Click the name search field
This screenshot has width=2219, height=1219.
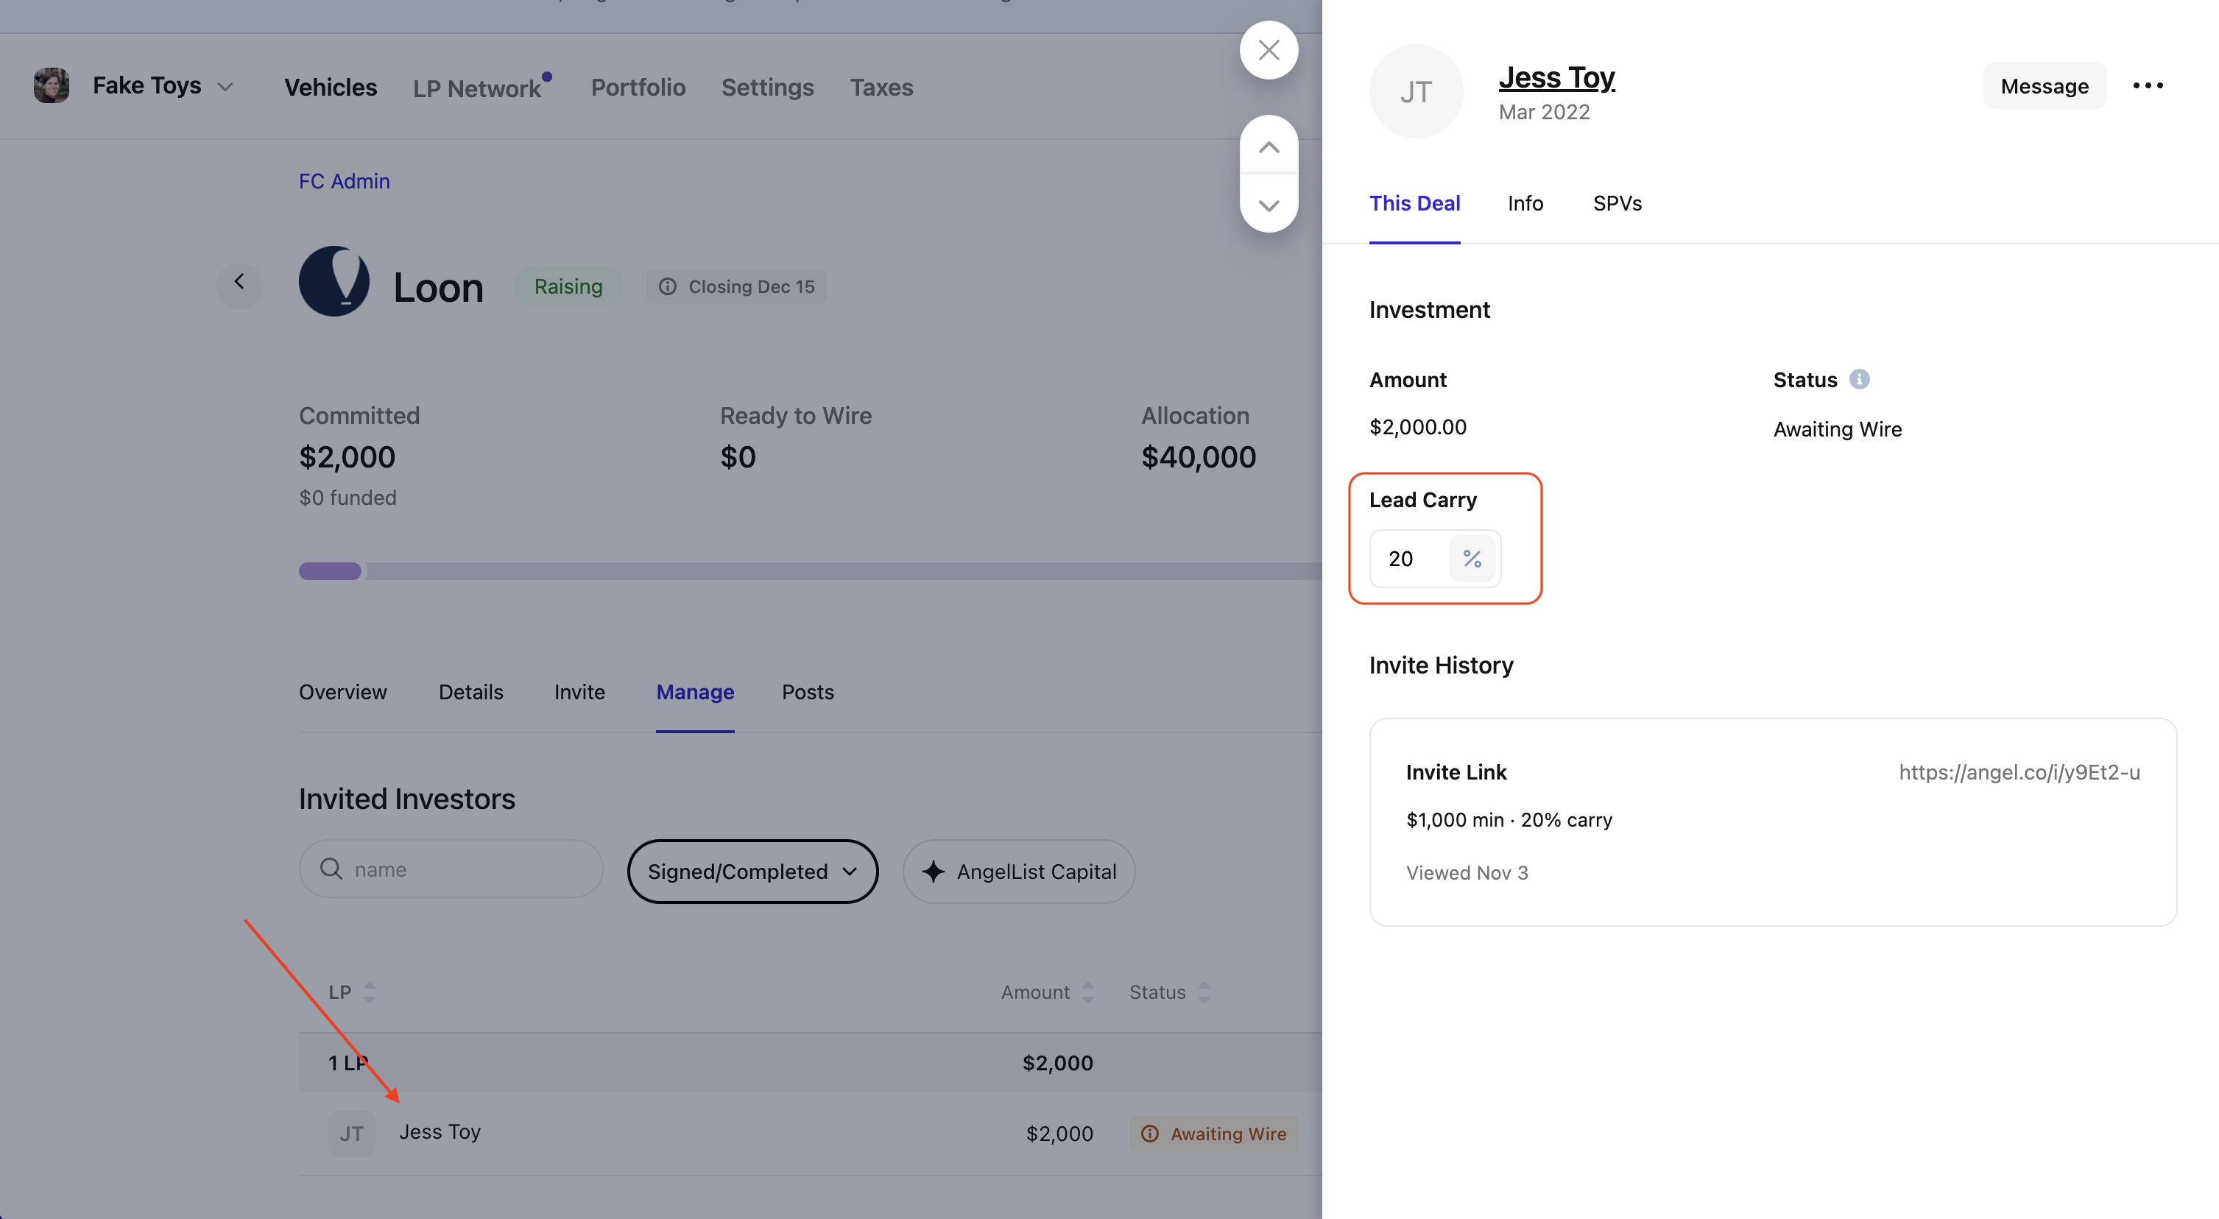pyautogui.click(x=451, y=869)
